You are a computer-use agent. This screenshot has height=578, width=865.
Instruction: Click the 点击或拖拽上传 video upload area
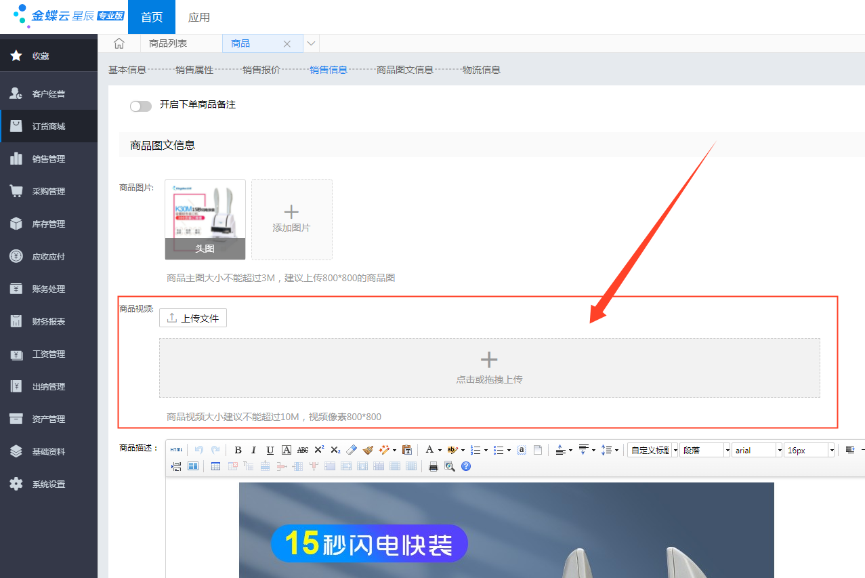tap(490, 368)
